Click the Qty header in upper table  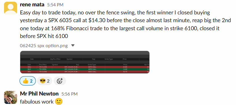tap(51, 59)
